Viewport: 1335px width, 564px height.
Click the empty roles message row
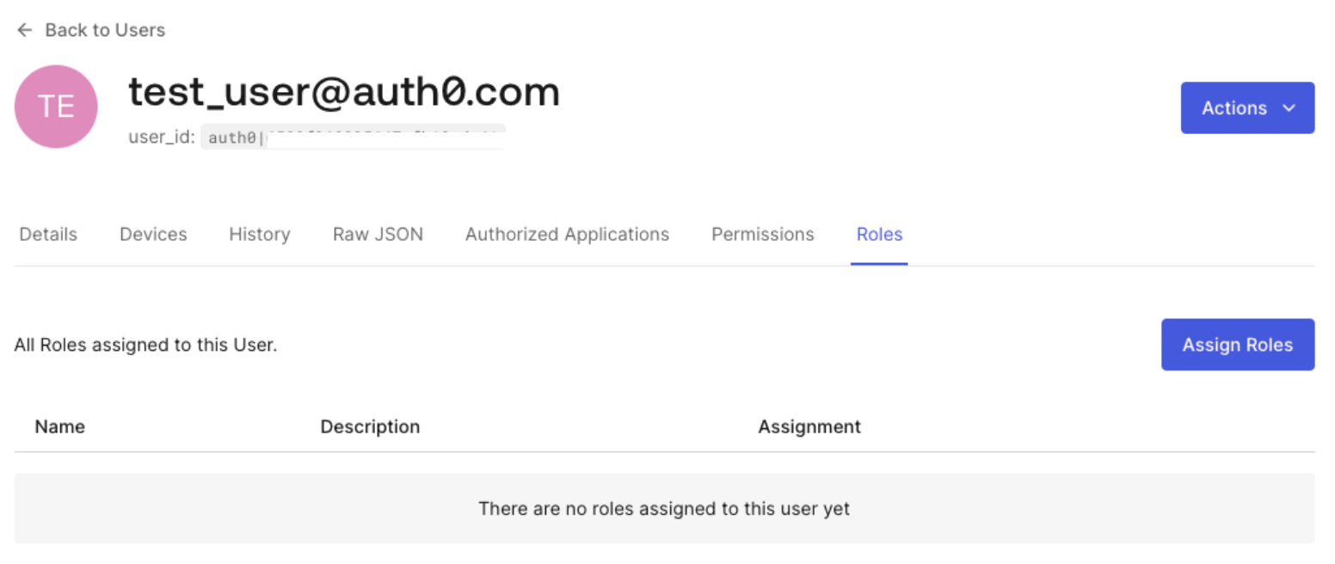click(x=664, y=508)
